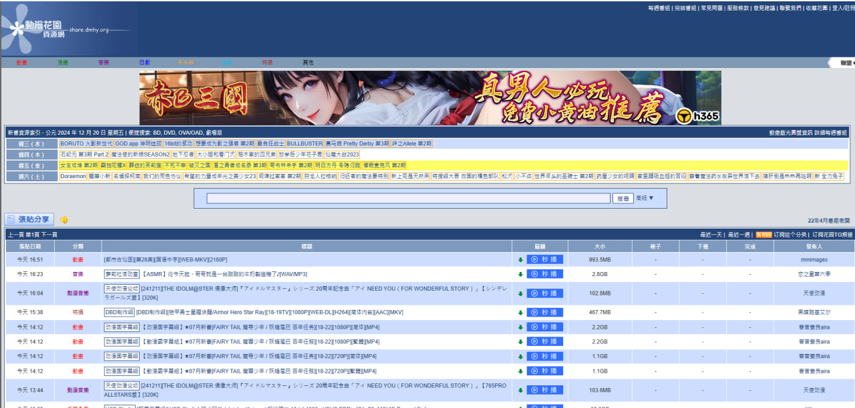The image size is (855, 408).
Task: Open the 都市古仙医 第28集 torrent title
Action: 166,259
